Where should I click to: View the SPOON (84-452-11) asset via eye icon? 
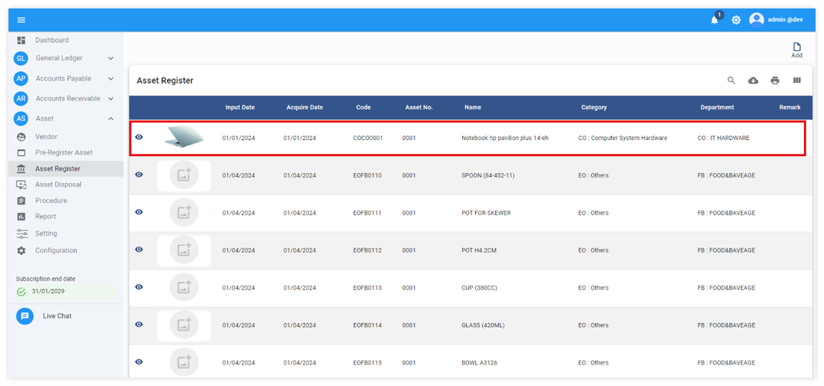coord(139,175)
